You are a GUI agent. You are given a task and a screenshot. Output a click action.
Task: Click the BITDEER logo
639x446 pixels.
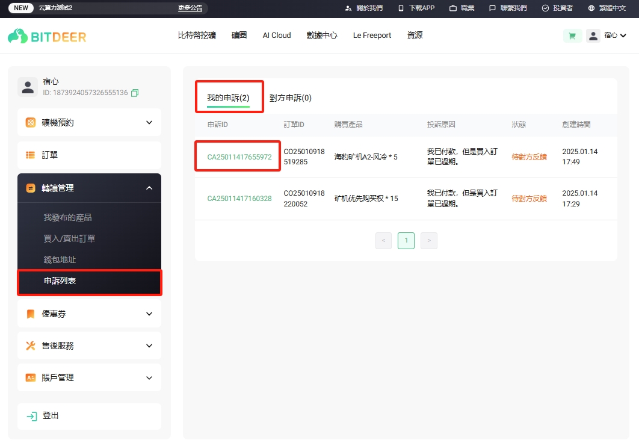click(x=47, y=36)
